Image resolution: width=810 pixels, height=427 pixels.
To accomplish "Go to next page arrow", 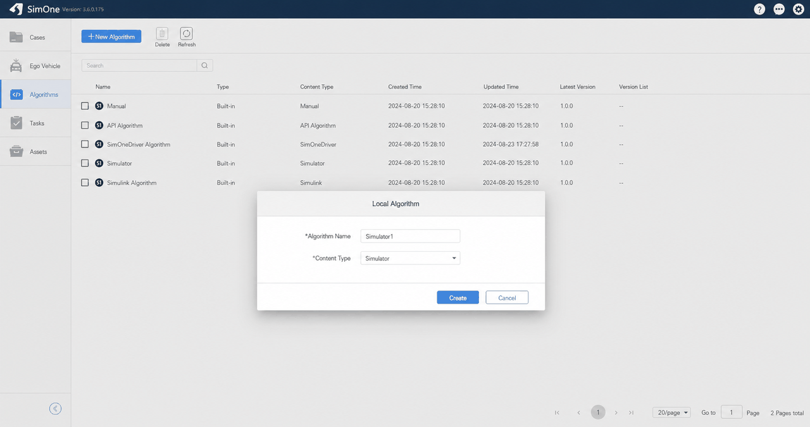I will tap(616, 412).
